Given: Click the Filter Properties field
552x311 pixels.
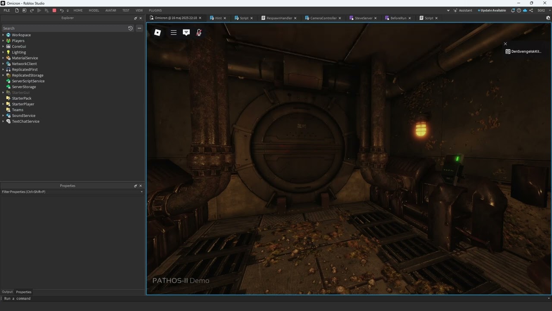Looking at the screenshot, I should click(72, 192).
